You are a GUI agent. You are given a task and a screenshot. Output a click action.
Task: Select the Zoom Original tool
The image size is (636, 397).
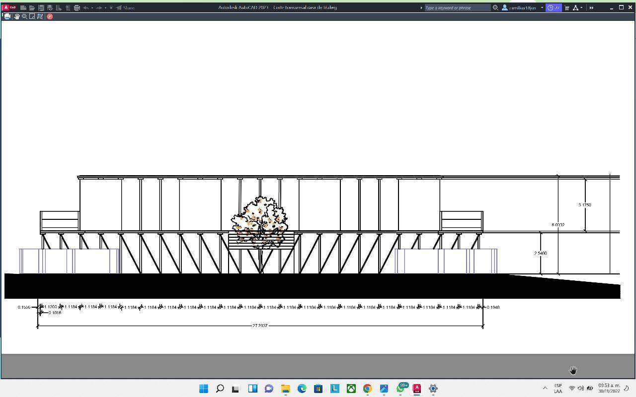click(x=40, y=16)
